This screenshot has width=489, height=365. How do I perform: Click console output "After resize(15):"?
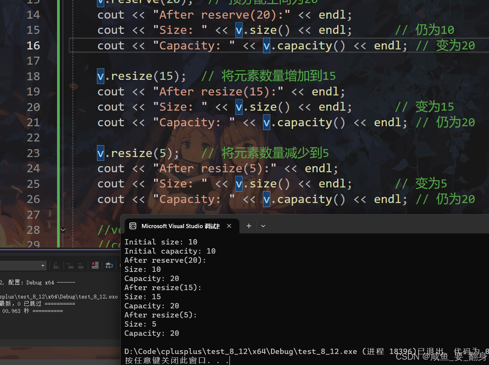coord(163,287)
